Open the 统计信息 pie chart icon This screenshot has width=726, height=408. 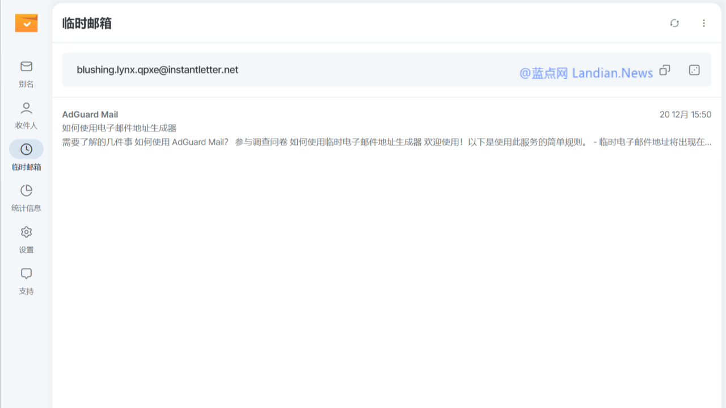[26, 190]
